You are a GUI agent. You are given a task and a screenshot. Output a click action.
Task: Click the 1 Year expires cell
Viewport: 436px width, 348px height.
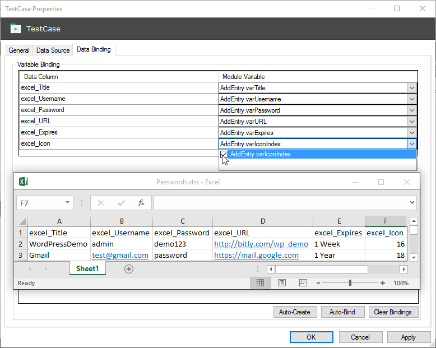pyautogui.click(x=338, y=255)
